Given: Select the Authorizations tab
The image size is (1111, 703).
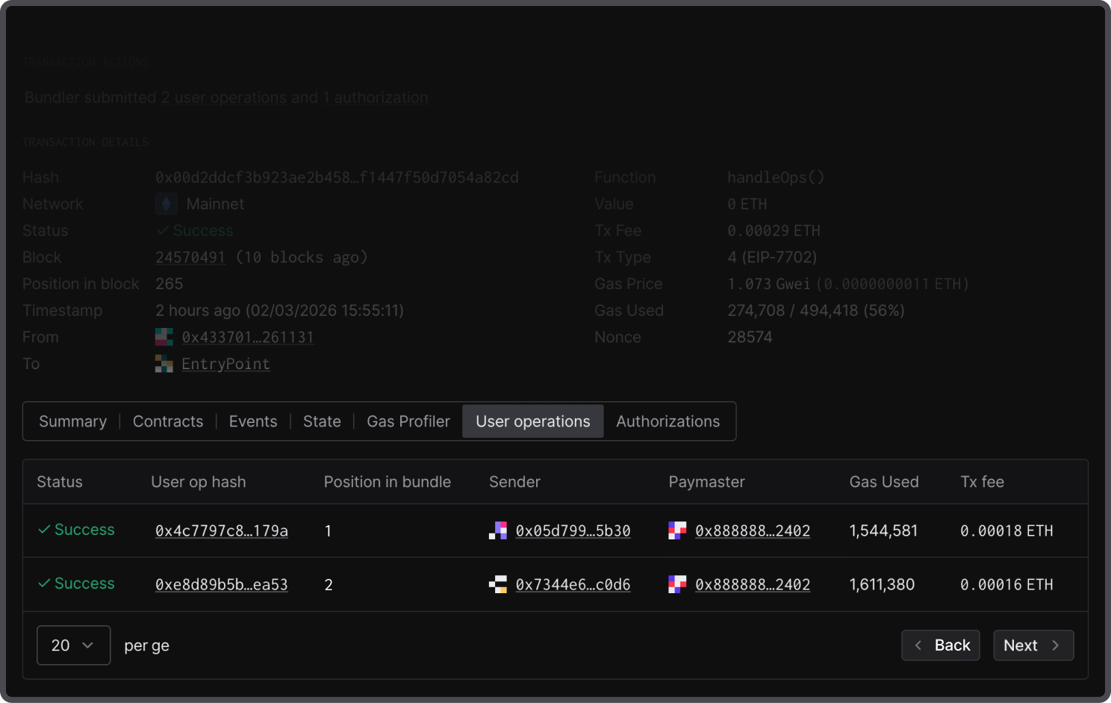Looking at the screenshot, I should click(x=667, y=421).
